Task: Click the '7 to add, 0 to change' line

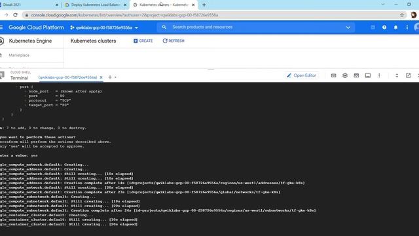Action: point(43,128)
